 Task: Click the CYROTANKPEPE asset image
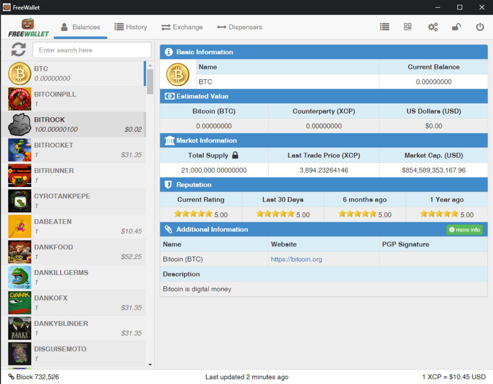[x=20, y=201]
